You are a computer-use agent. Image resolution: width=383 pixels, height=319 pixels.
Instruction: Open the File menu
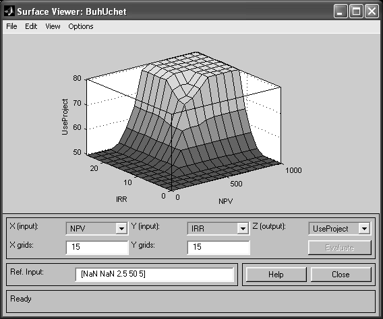[11, 26]
